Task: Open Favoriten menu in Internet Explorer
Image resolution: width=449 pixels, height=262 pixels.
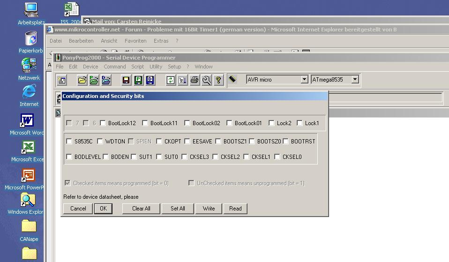Action: coord(135,41)
